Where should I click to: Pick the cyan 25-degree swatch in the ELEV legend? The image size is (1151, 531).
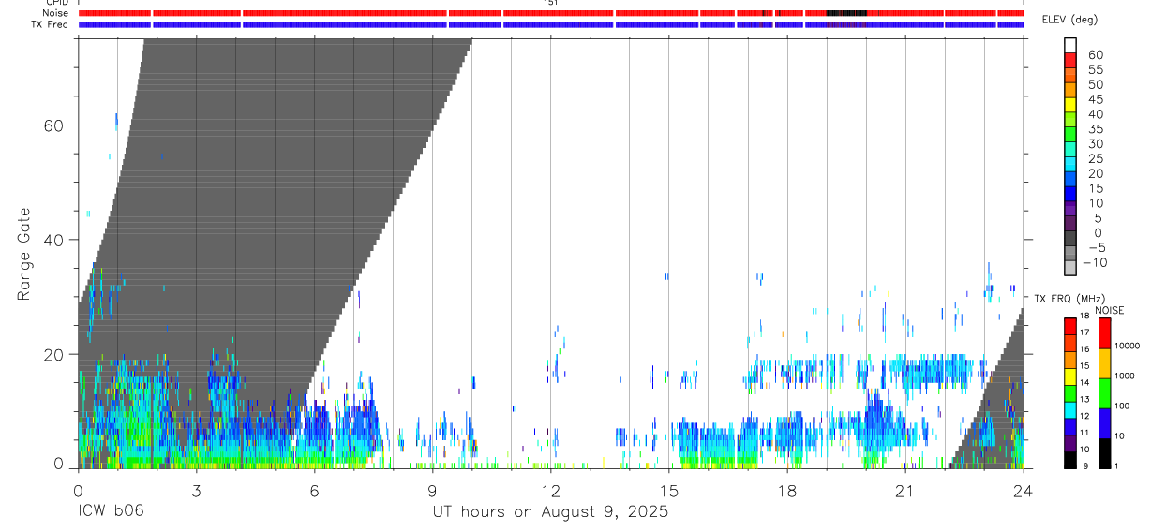click(x=1071, y=163)
